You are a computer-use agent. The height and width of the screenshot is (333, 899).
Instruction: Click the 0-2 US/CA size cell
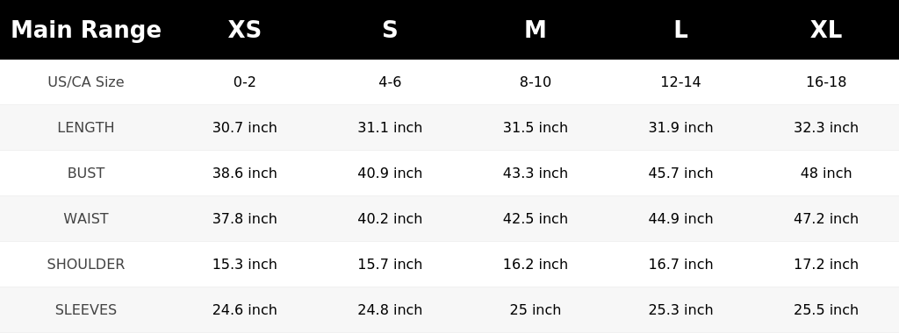[x=245, y=81]
